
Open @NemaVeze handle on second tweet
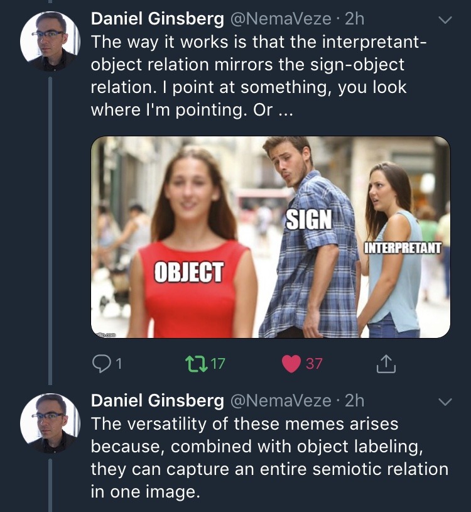click(281, 400)
